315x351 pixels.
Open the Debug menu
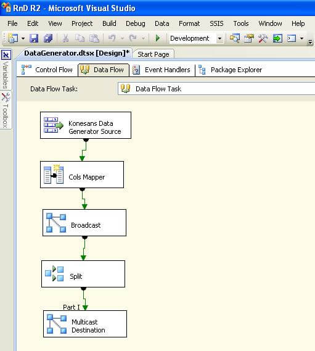point(136,23)
